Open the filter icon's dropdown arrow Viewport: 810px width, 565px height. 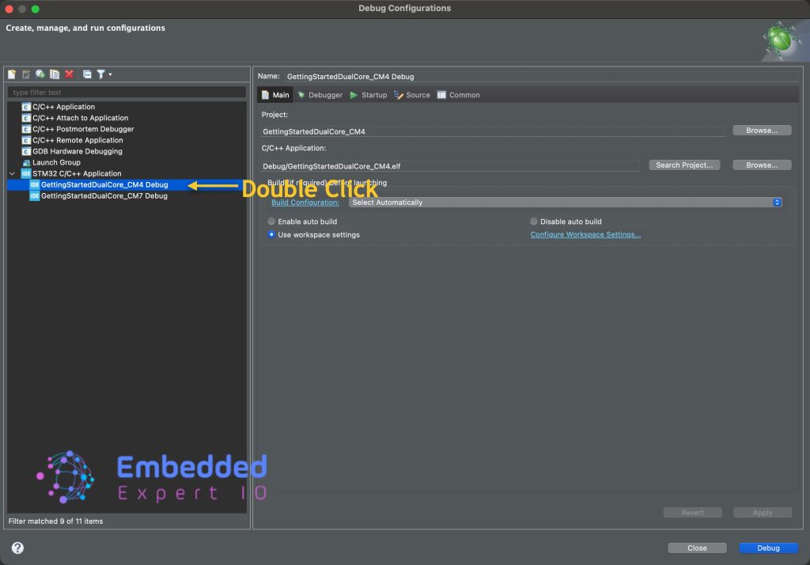coord(110,74)
